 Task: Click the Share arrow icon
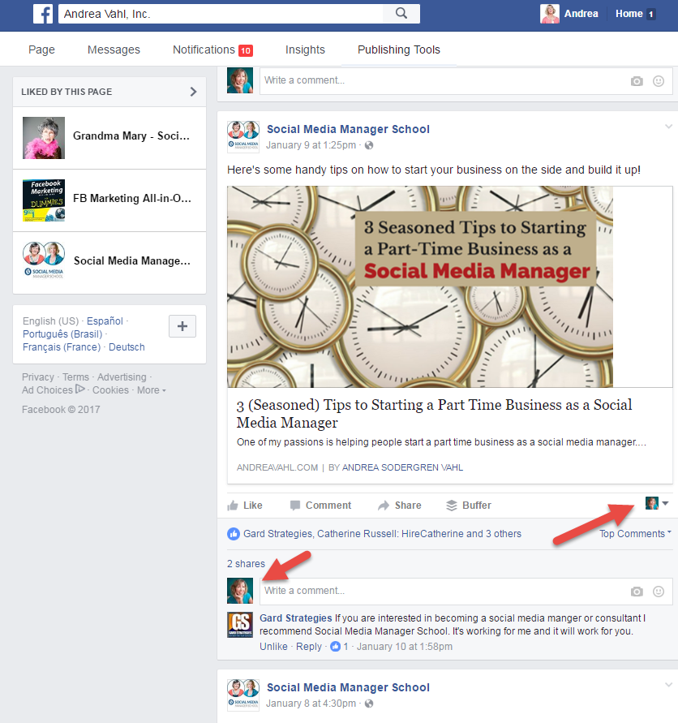pyautogui.click(x=384, y=506)
